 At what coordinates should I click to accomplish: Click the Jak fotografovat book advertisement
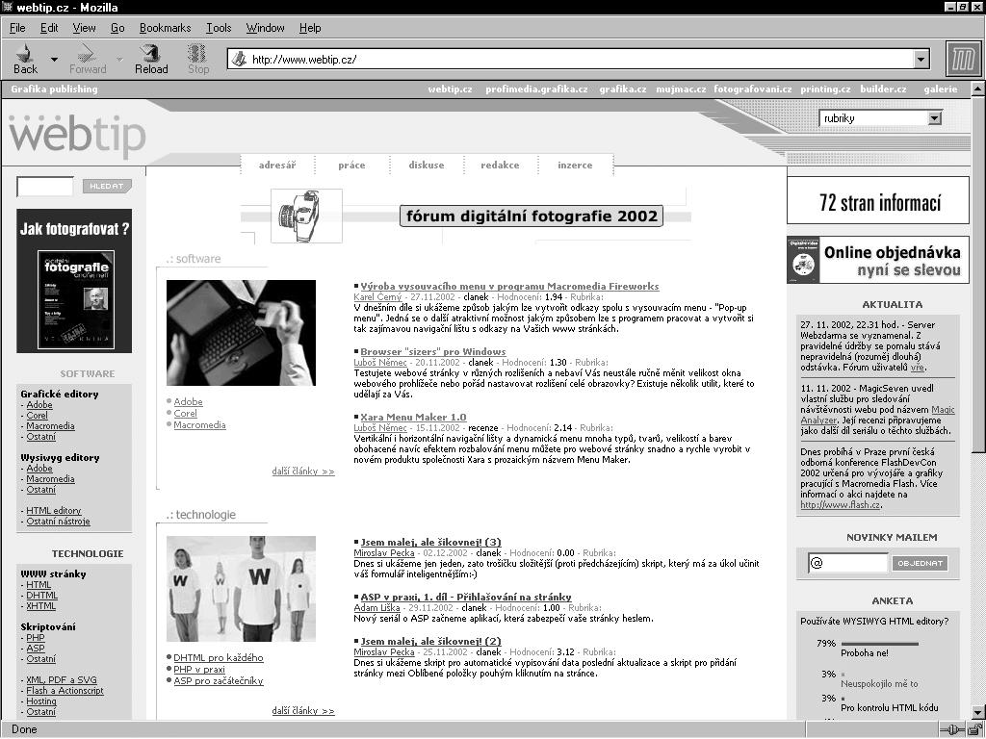74,281
